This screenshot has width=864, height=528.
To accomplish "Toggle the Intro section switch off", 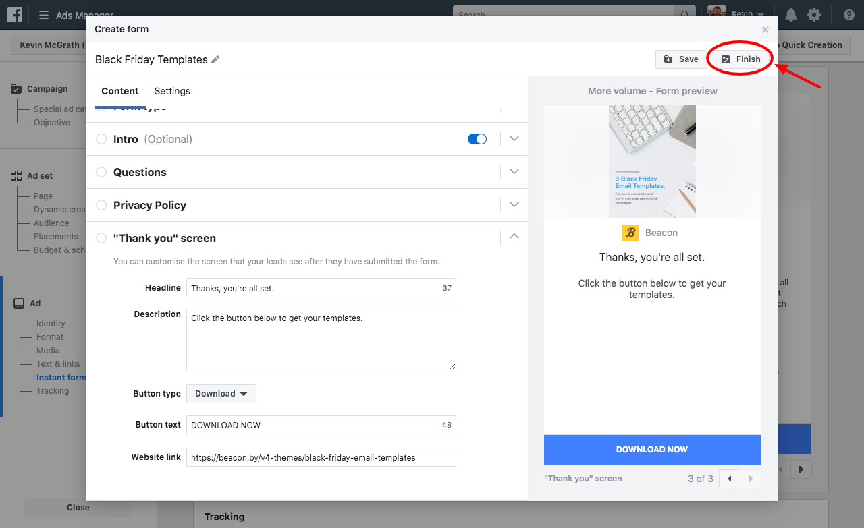I will click(x=477, y=139).
